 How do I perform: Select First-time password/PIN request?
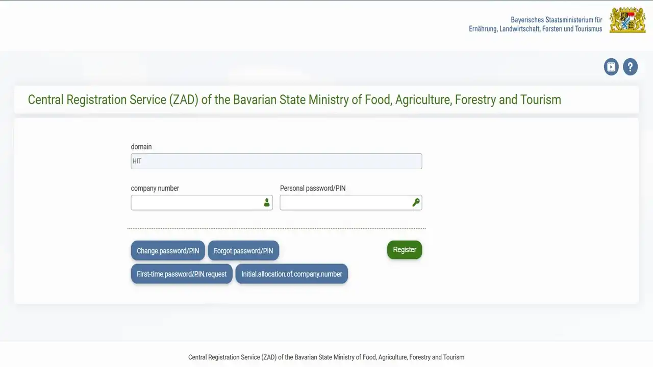(182, 274)
